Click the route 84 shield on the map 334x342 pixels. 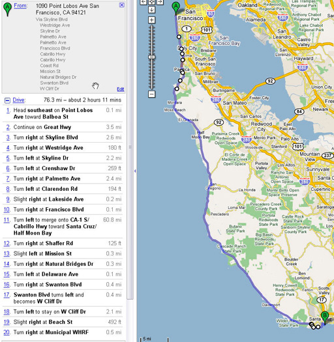tap(299, 112)
